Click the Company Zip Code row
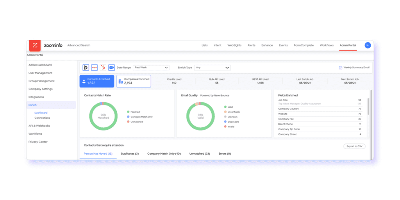The width and height of the screenshot is (400, 200). point(320,129)
